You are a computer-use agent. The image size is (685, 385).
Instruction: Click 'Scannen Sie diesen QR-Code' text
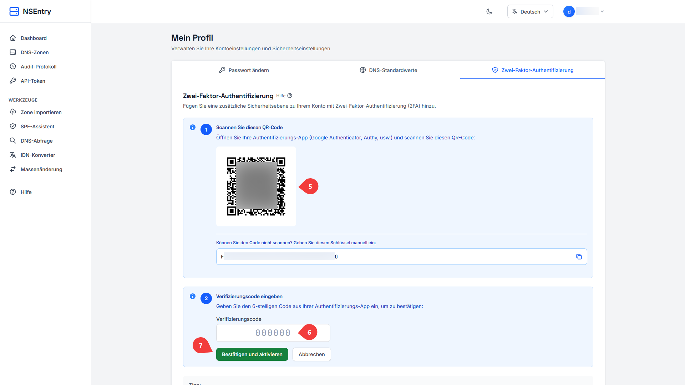click(249, 127)
